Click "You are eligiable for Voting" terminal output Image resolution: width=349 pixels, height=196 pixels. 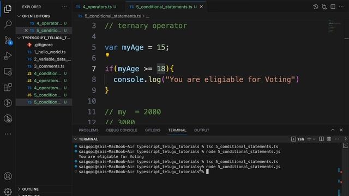111,157
